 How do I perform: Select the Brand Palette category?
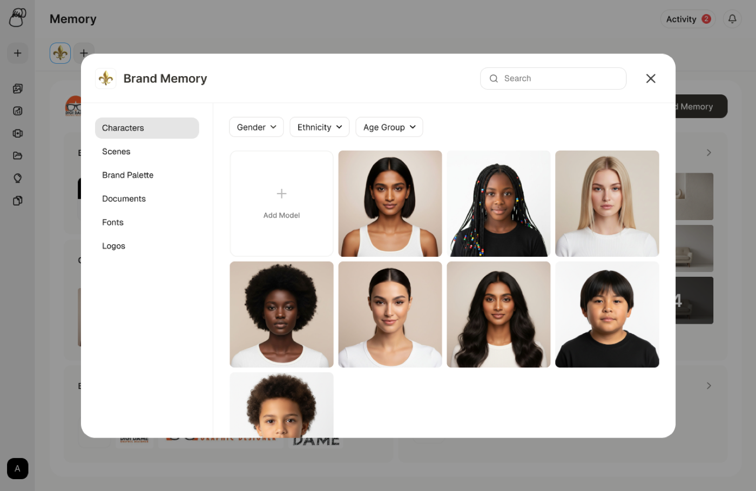click(x=147, y=175)
